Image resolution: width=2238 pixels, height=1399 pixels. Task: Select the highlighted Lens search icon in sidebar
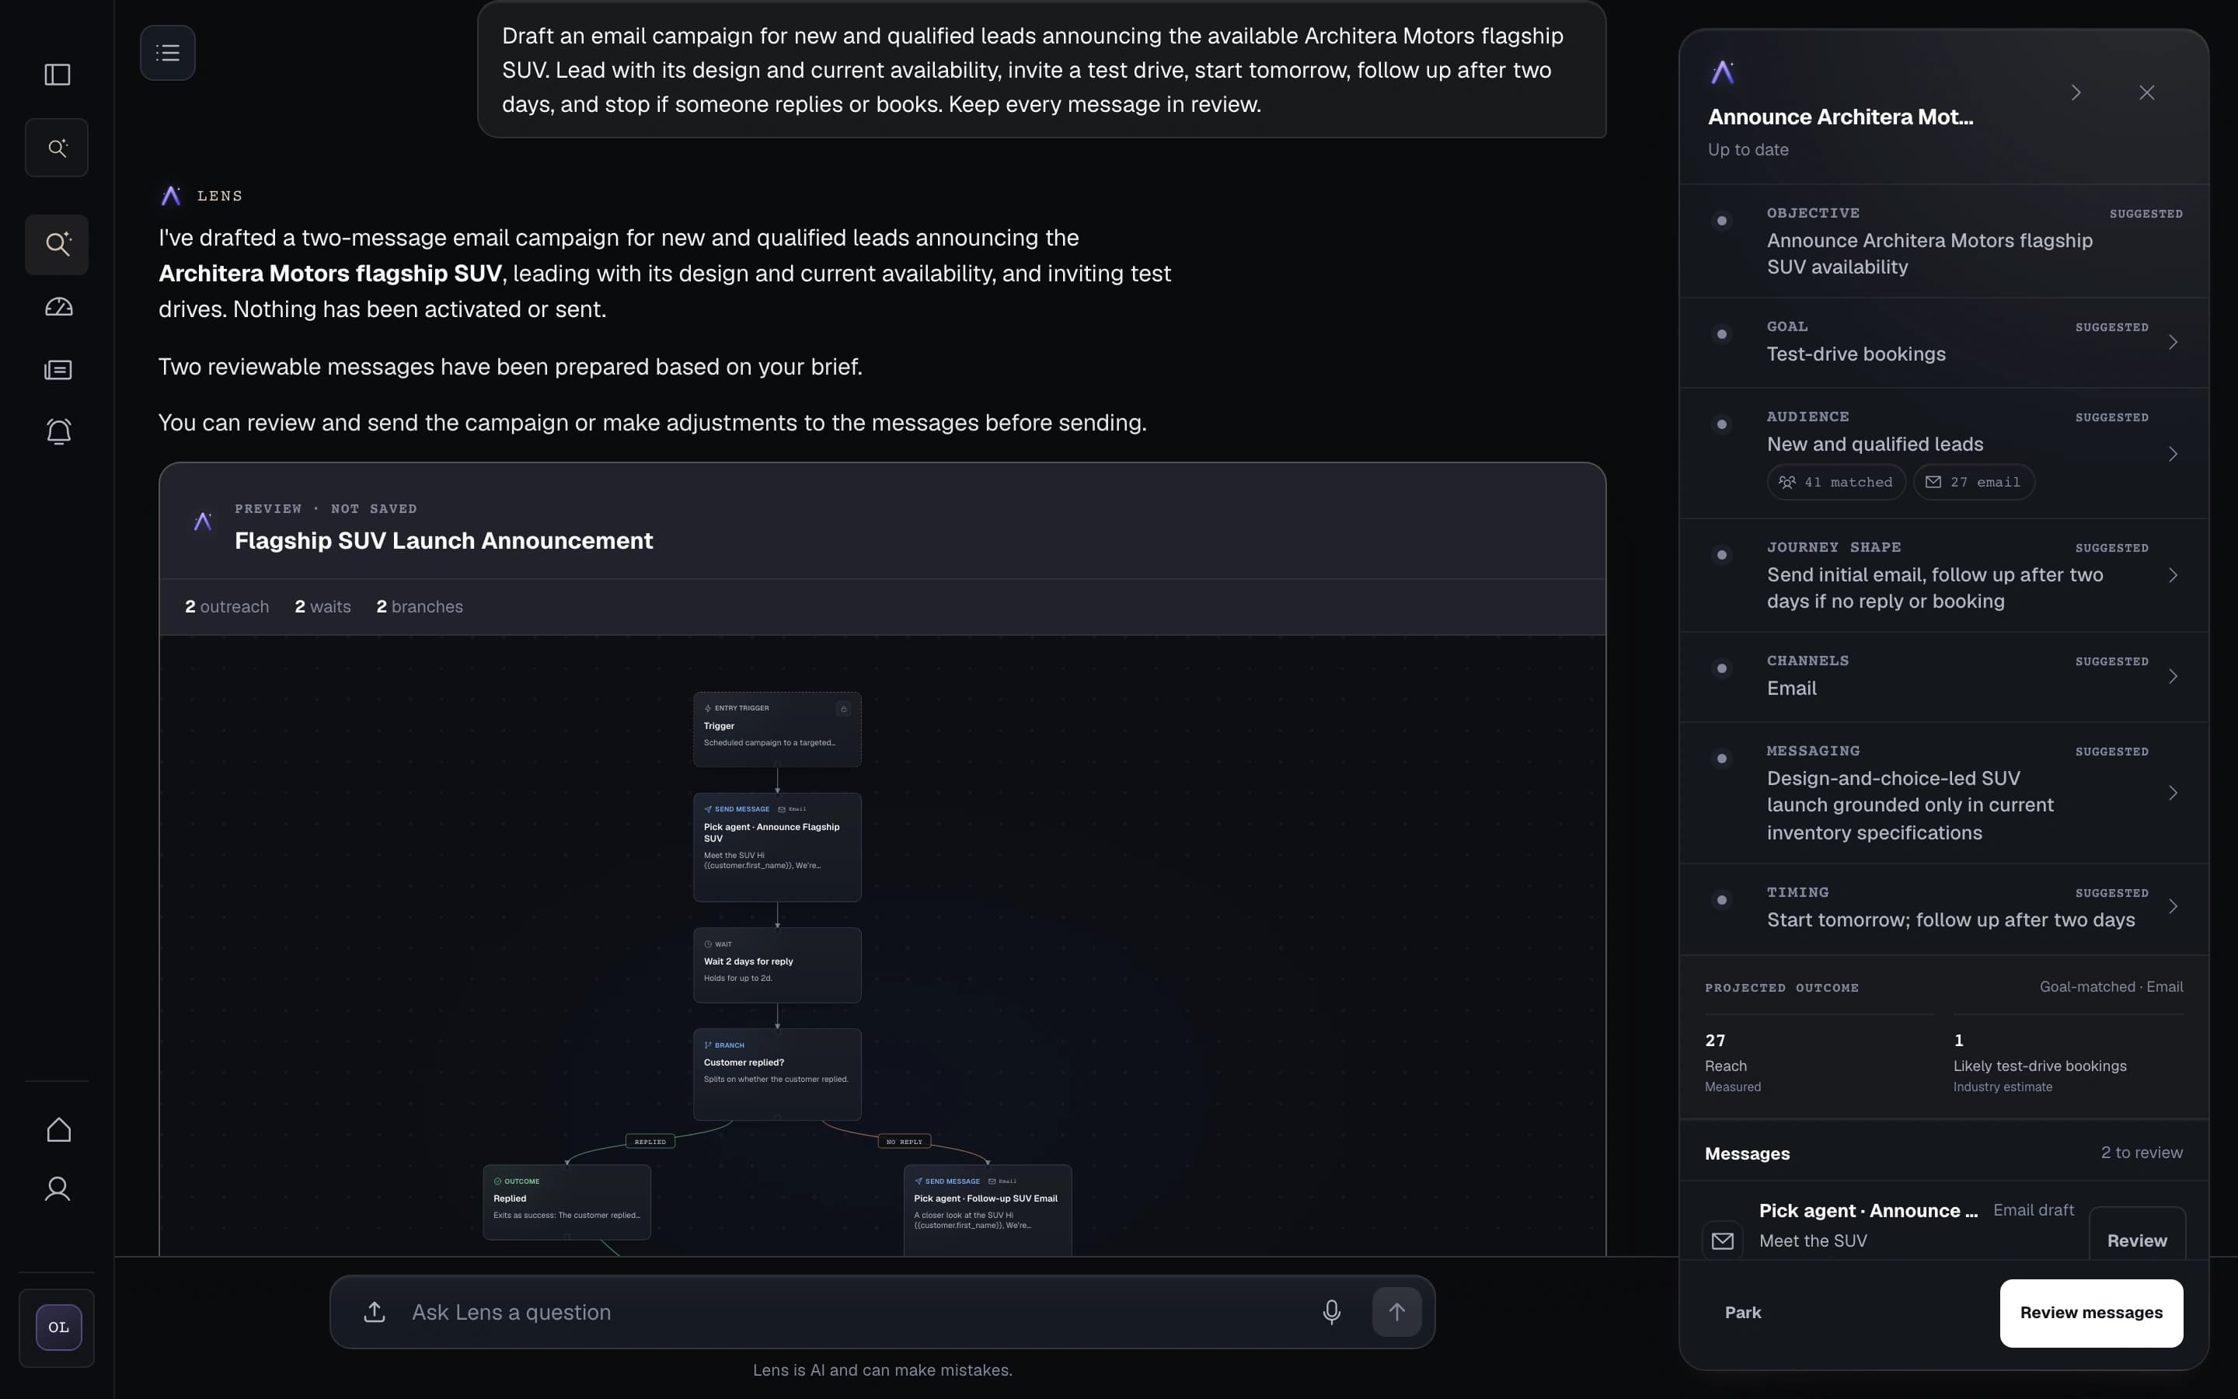(x=58, y=244)
